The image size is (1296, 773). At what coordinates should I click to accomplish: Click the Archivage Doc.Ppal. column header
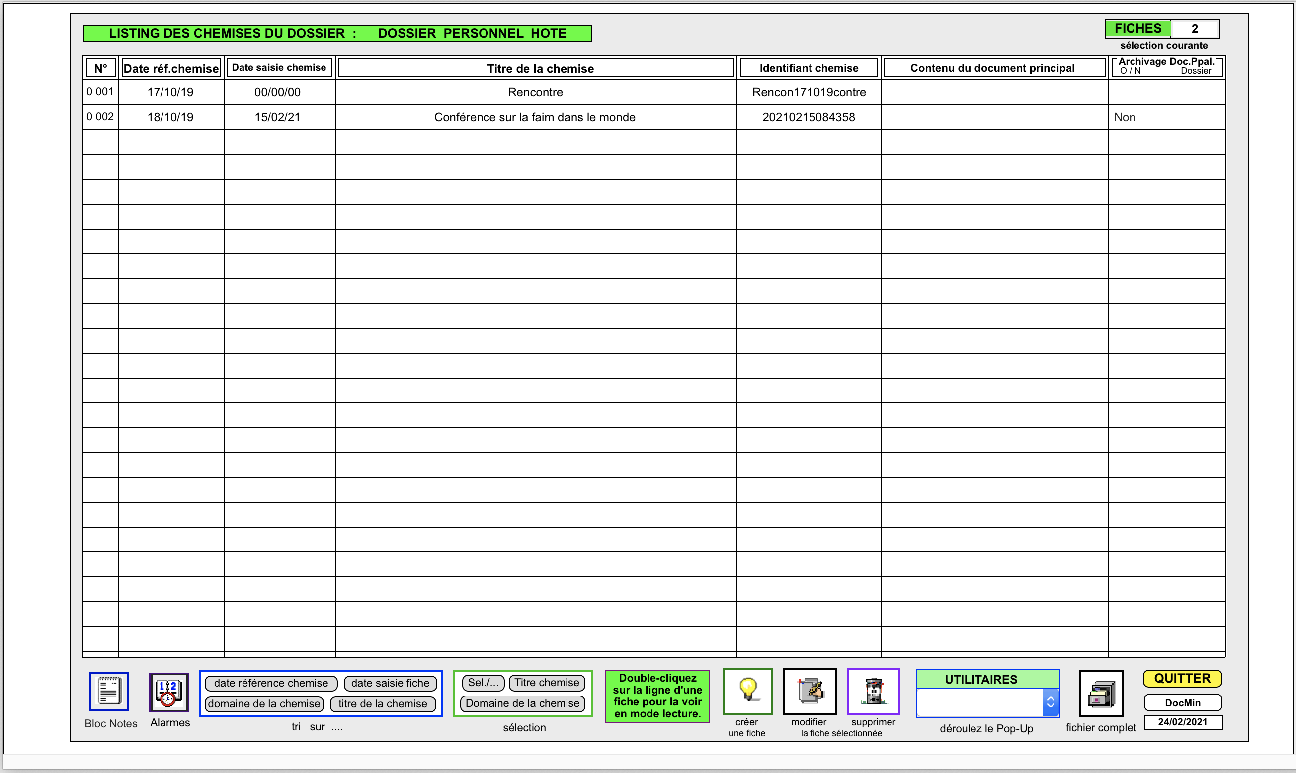click(1167, 66)
